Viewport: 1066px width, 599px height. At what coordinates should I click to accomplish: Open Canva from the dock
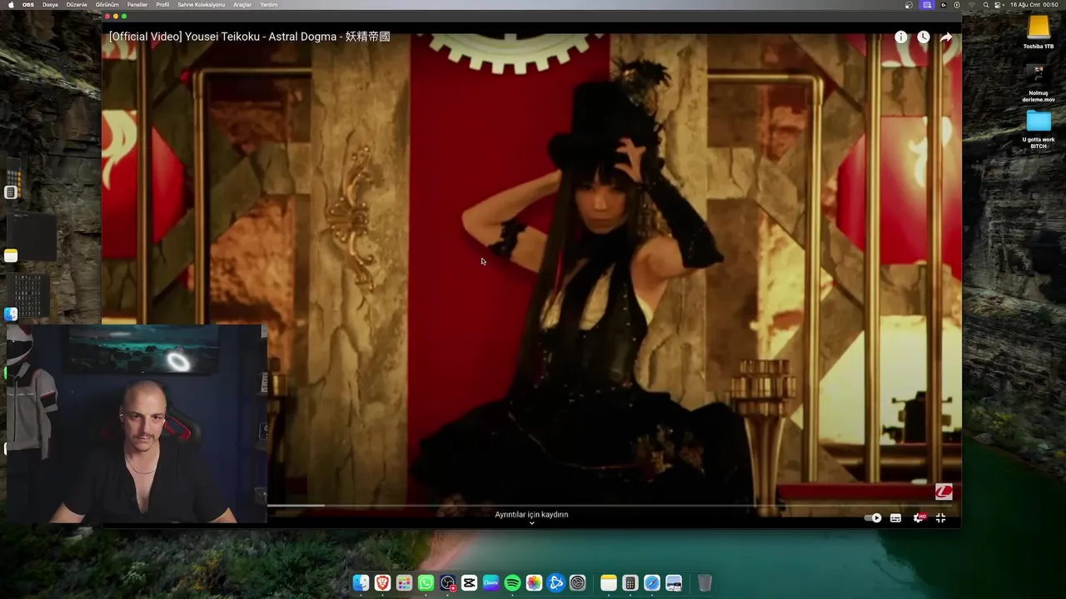[x=491, y=583]
